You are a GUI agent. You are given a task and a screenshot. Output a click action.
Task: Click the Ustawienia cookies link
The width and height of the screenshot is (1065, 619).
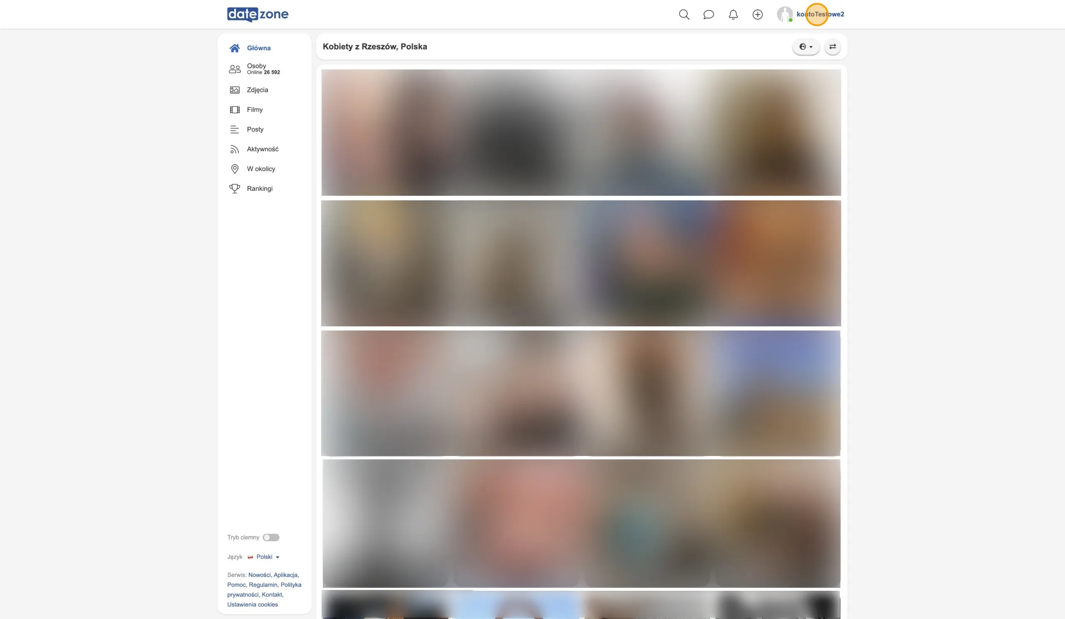(252, 604)
